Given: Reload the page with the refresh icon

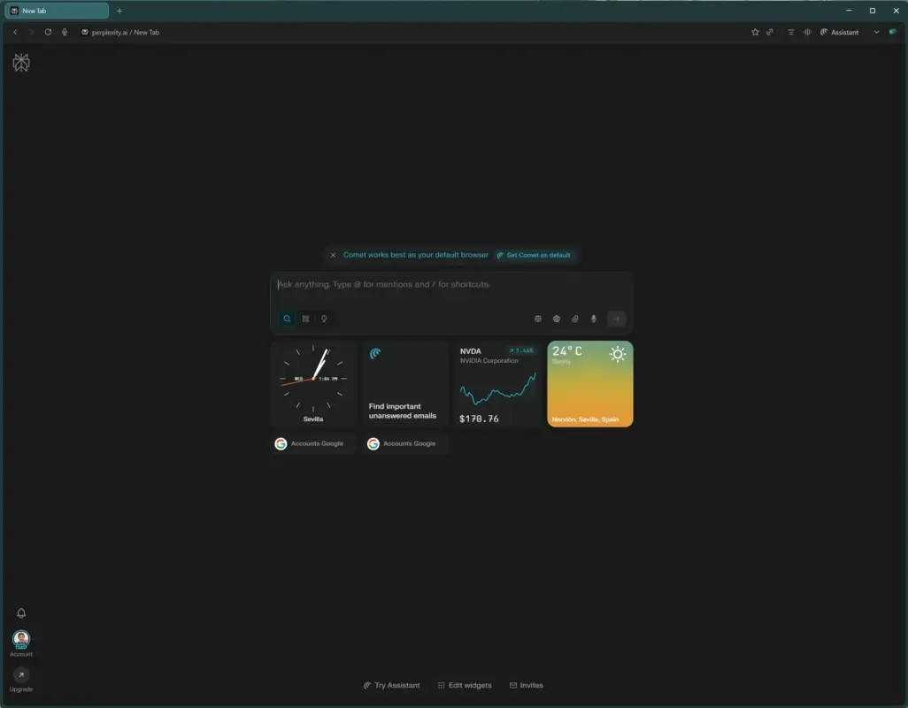Looking at the screenshot, I should click(x=47, y=32).
